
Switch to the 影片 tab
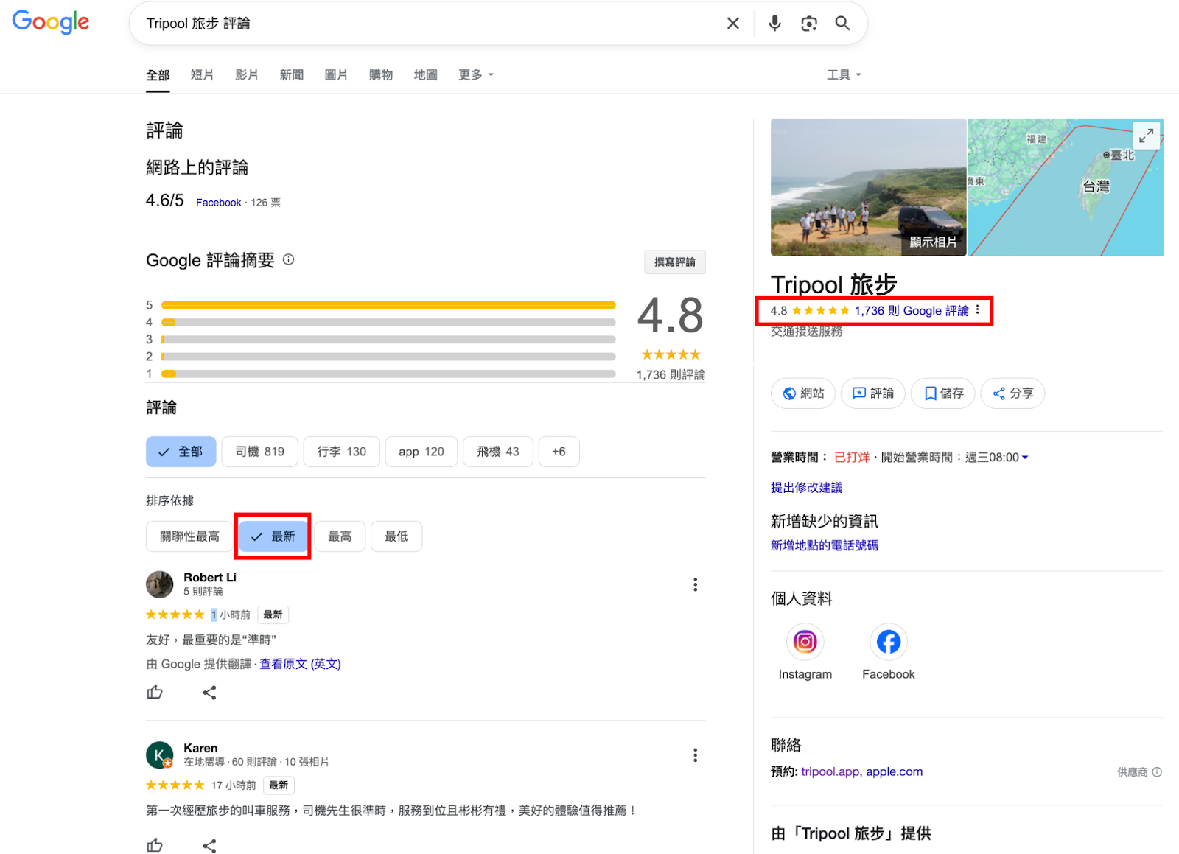tap(247, 74)
